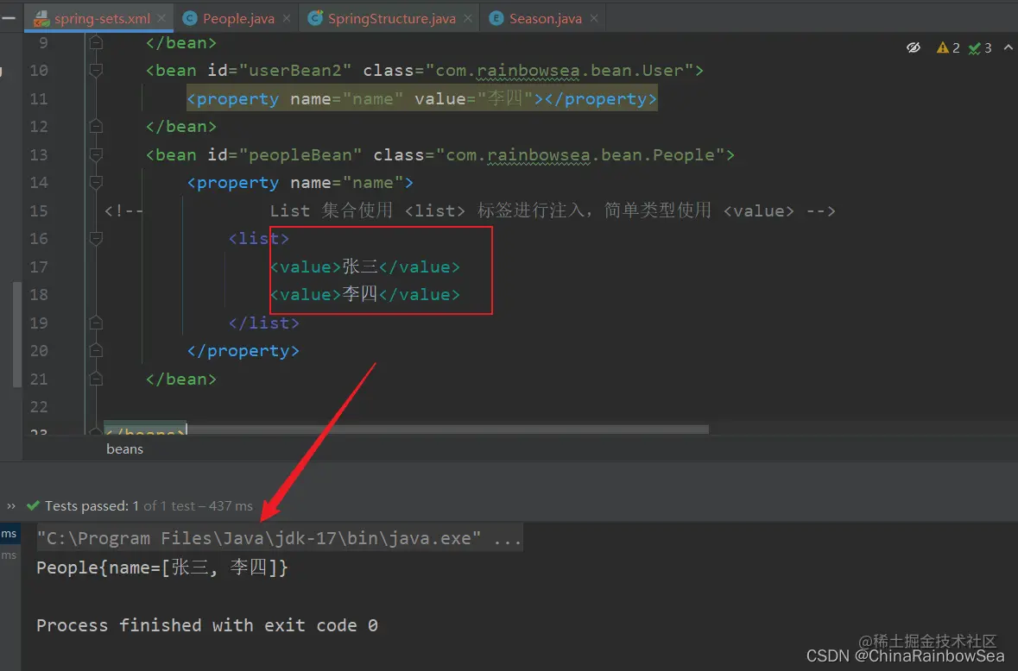The image size is (1018, 671).
Task: Click line number 11 in gutter
Action: [39, 98]
